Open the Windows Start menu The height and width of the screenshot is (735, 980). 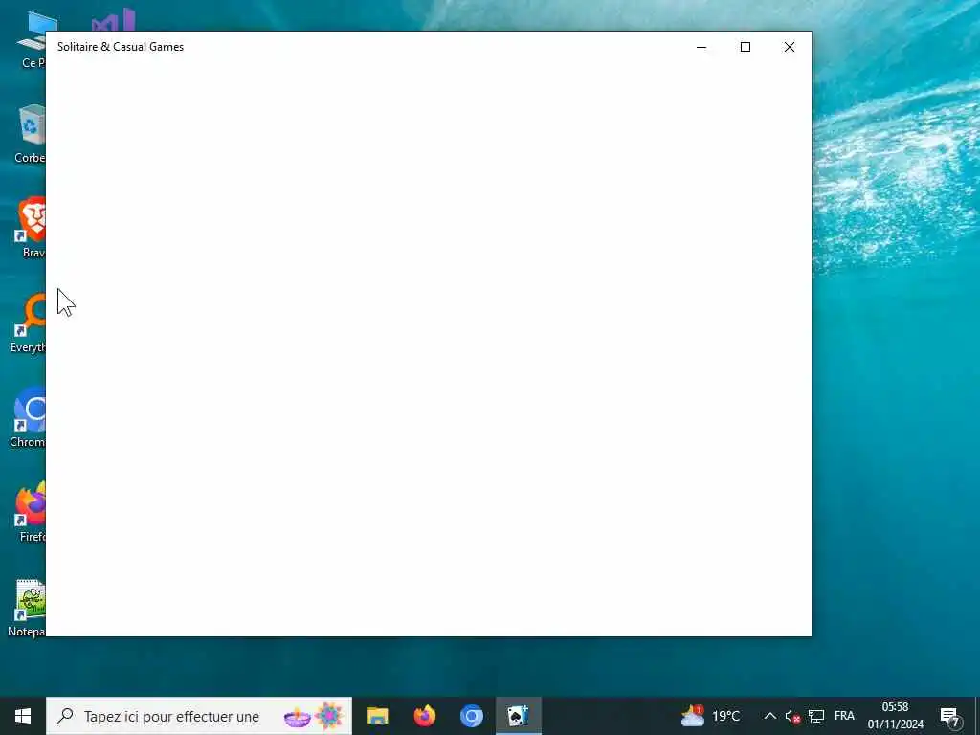tap(23, 716)
